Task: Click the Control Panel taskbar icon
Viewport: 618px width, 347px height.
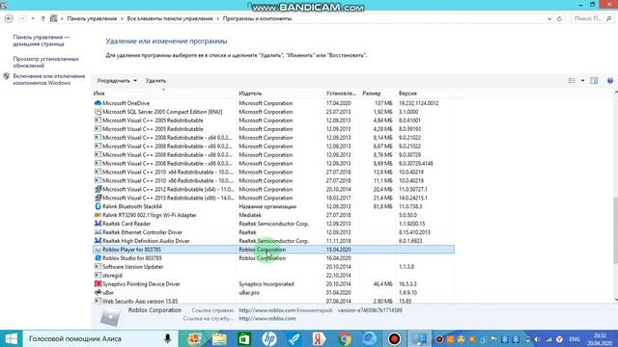Action: tap(419, 338)
